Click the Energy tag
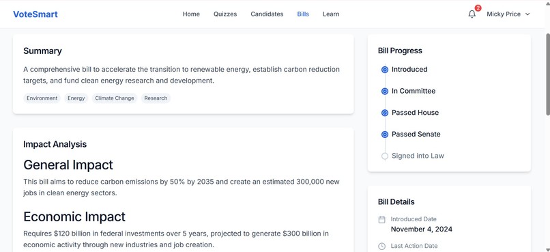This screenshot has height=252, width=550. pyautogui.click(x=76, y=98)
